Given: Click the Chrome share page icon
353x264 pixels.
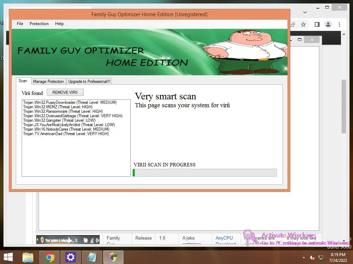Looking at the screenshot, I should coord(293,24).
